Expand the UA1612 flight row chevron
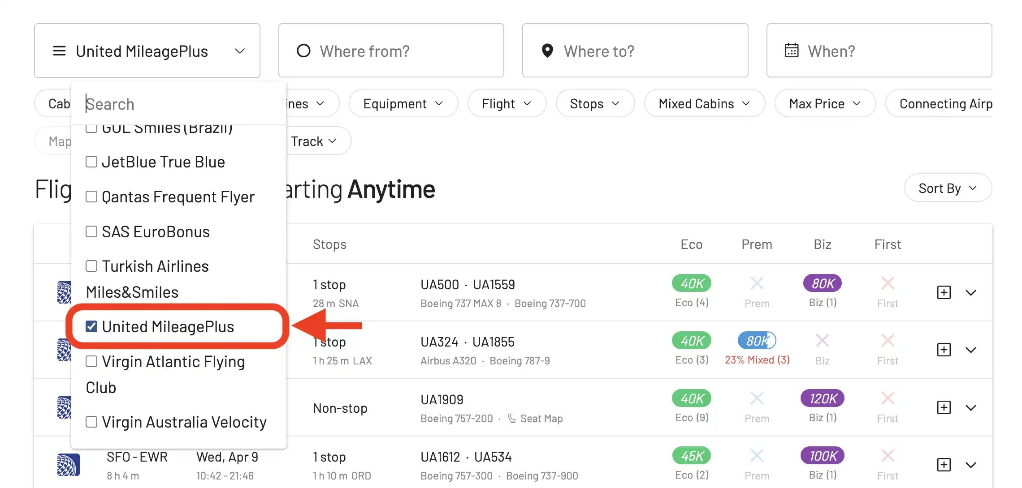Screen dimensions: 1022x488 point(971,465)
